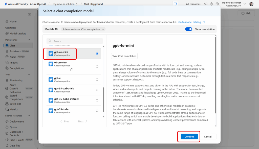Click the Audio icon in sidebar
Image resolution: width=259 pixels, height=149 pixels.
7,57
